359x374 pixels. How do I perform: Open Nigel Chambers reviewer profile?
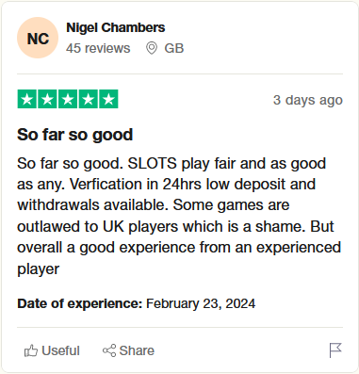(116, 27)
